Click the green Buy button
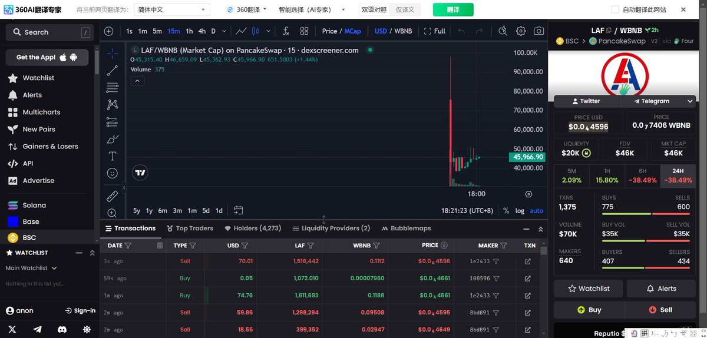The image size is (707, 338). pyautogui.click(x=589, y=310)
